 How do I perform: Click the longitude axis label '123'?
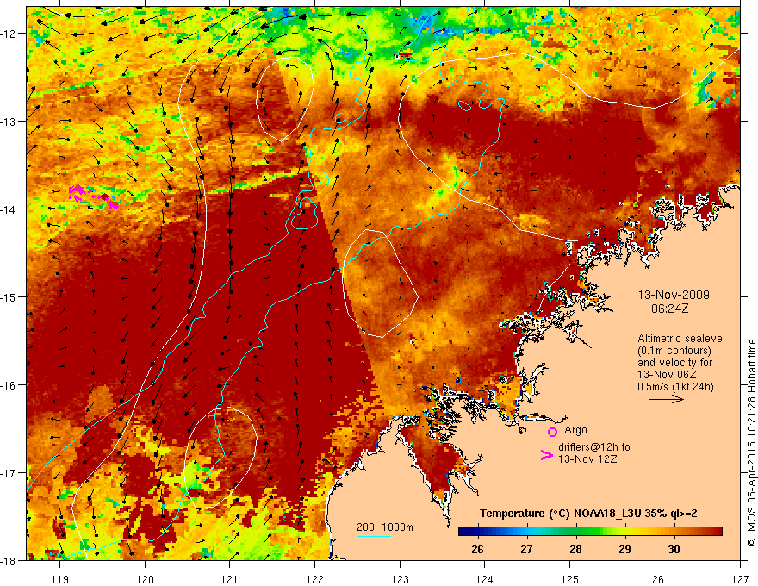[x=400, y=579]
